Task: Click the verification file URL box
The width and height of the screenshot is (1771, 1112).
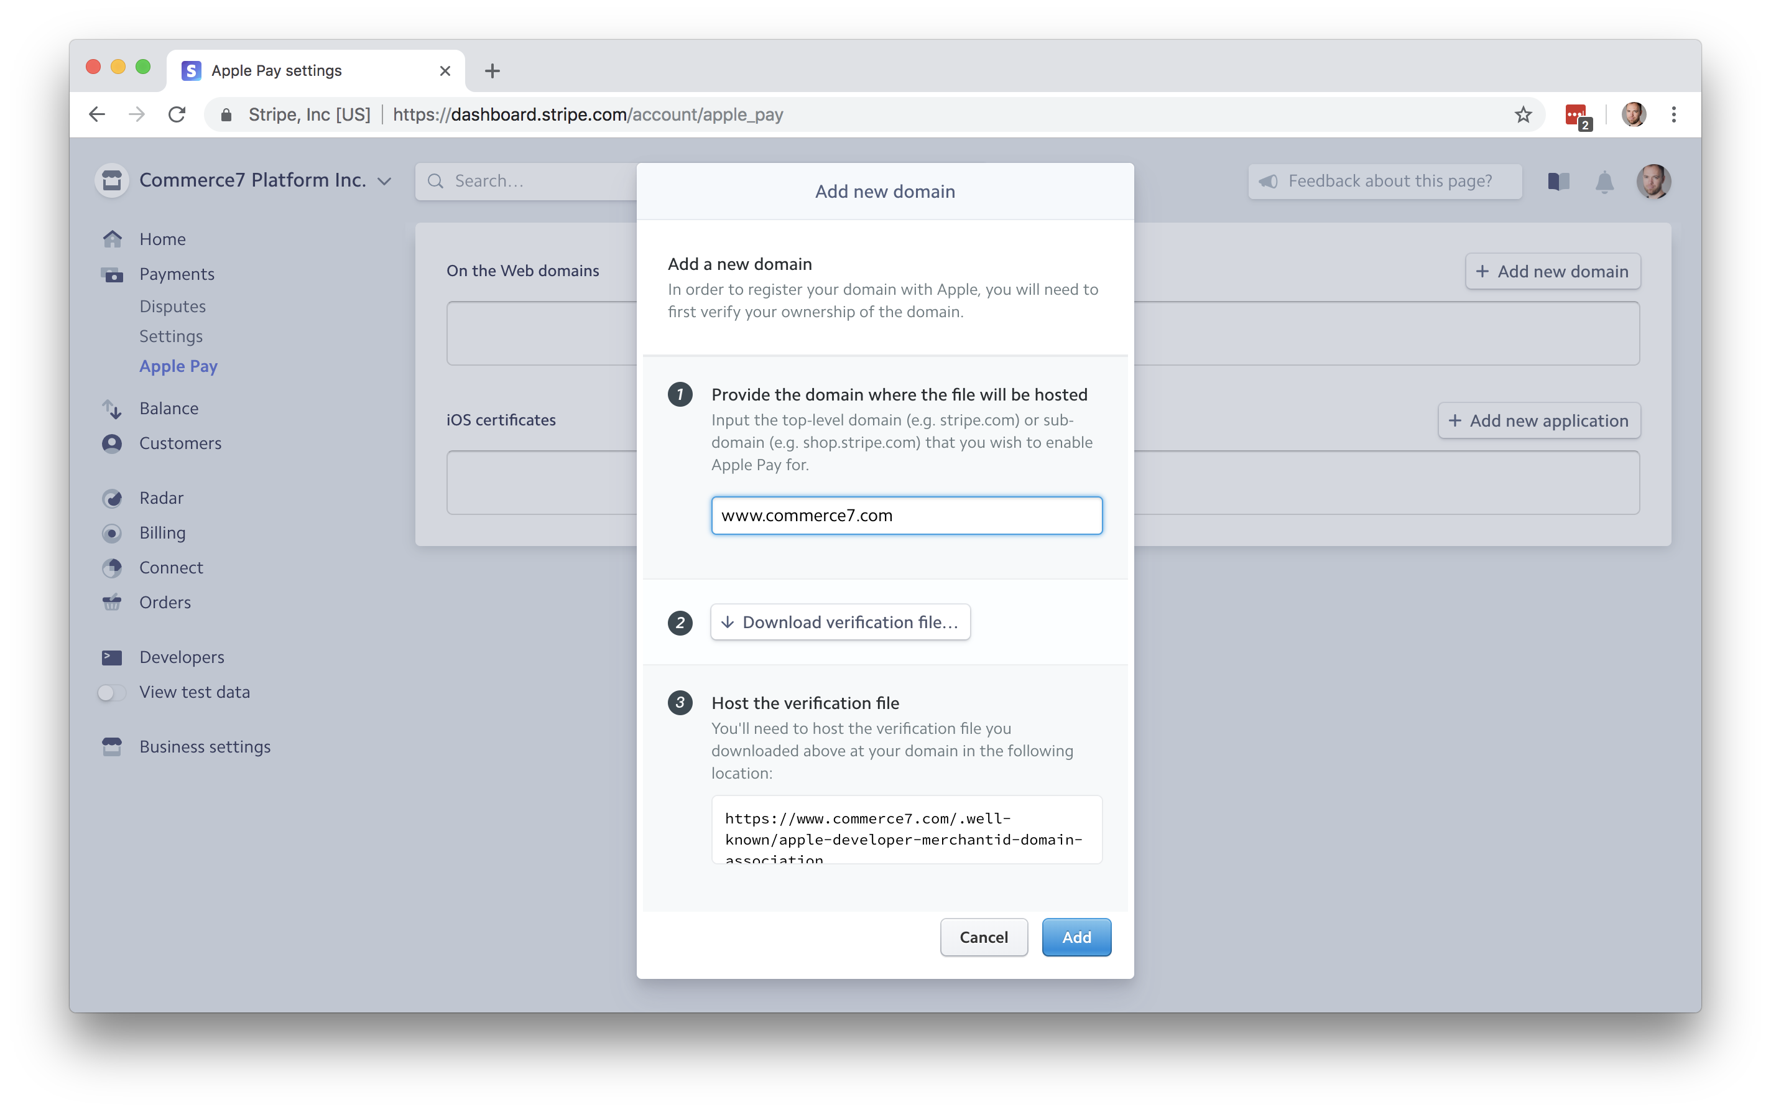Action: 906,830
